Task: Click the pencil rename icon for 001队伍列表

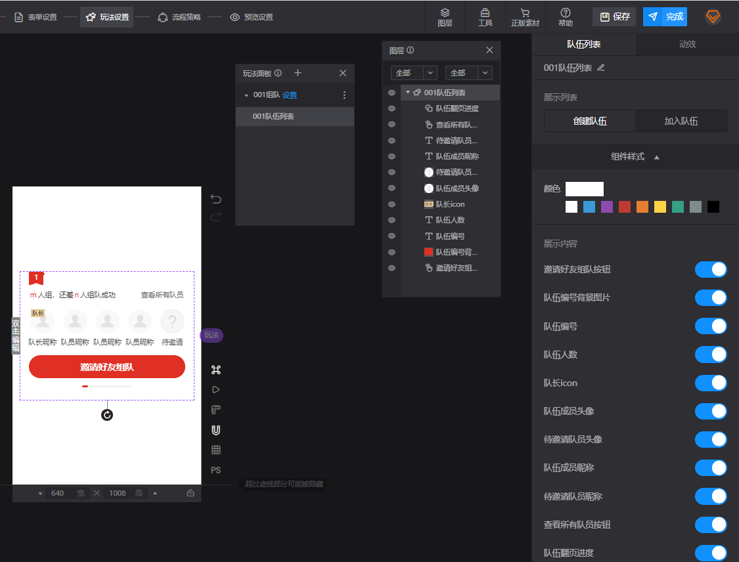Action: coord(601,68)
